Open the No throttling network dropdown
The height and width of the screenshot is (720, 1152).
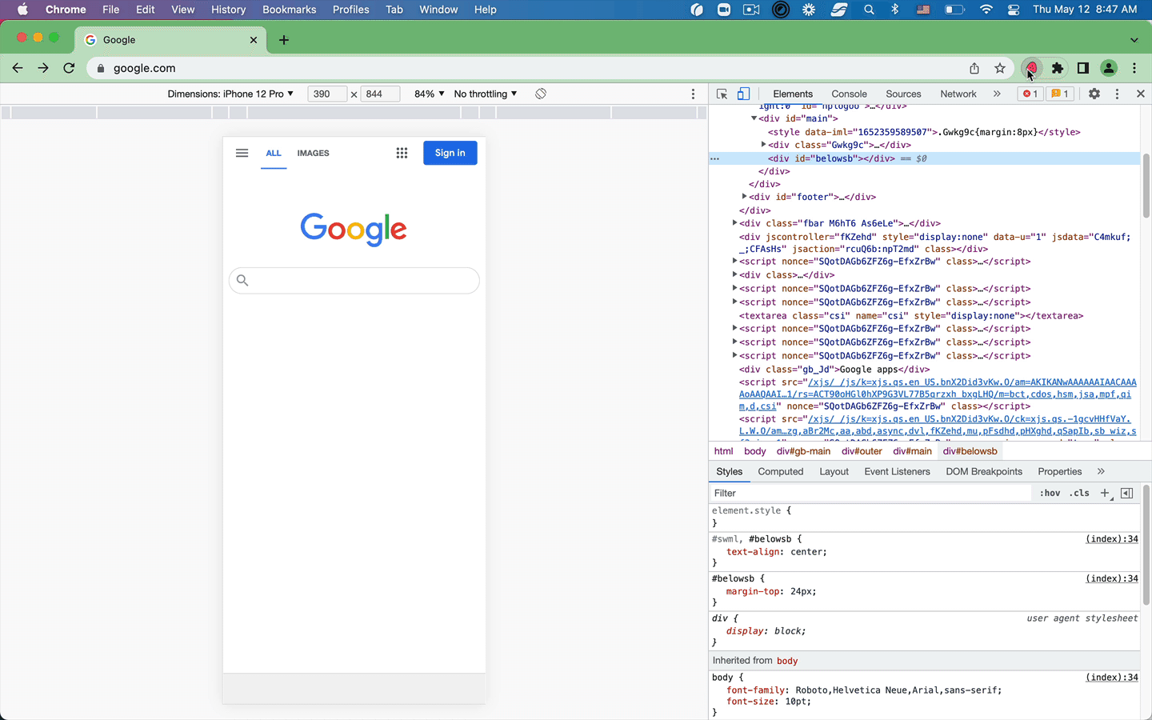(484, 94)
